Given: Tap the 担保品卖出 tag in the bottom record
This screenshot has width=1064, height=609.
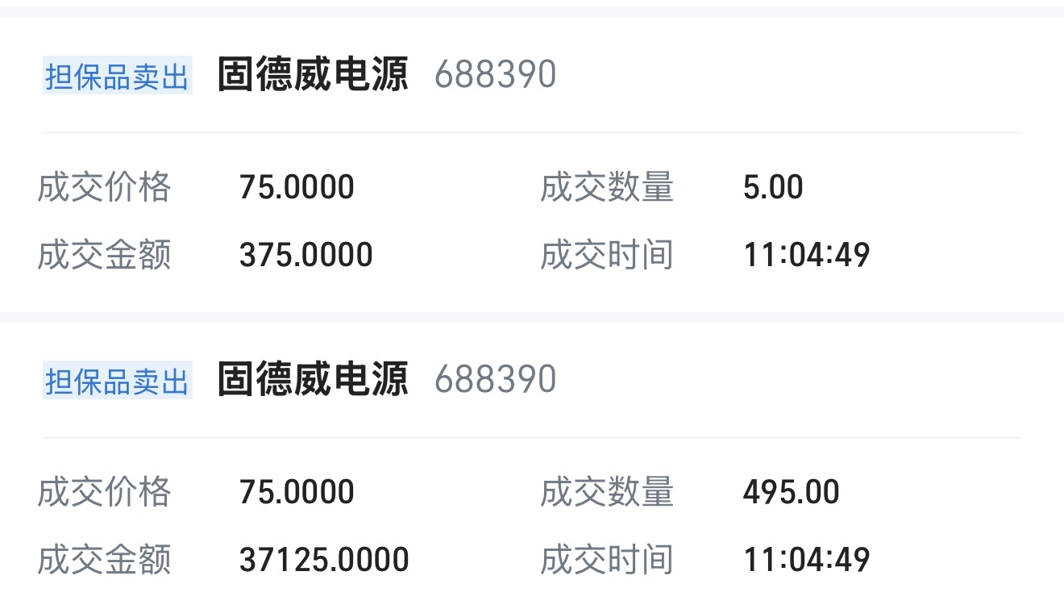Looking at the screenshot, I should 117,381.
